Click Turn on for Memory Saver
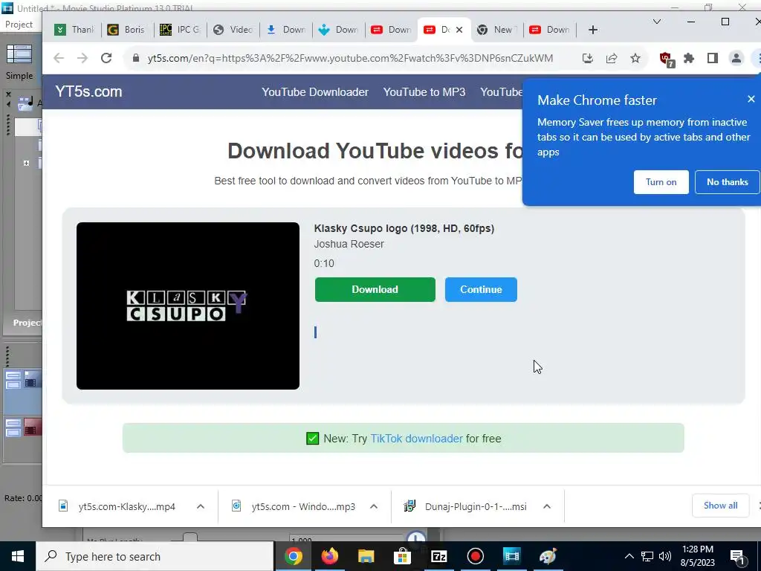This screenshot has height=571, width=761. pos(661,182)
